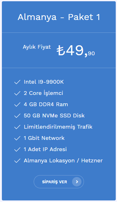
Task: Click the Almanya Lokasyon / Hetzner text
Action: pyautogui.click(x=63, y=161)
